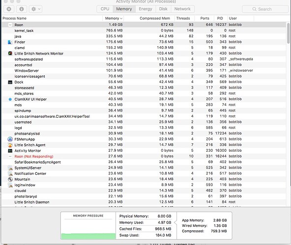Image resolution: width=291 pixels, height=245 pixels.
Task: Click the Search field
Action: pos(265,9)
